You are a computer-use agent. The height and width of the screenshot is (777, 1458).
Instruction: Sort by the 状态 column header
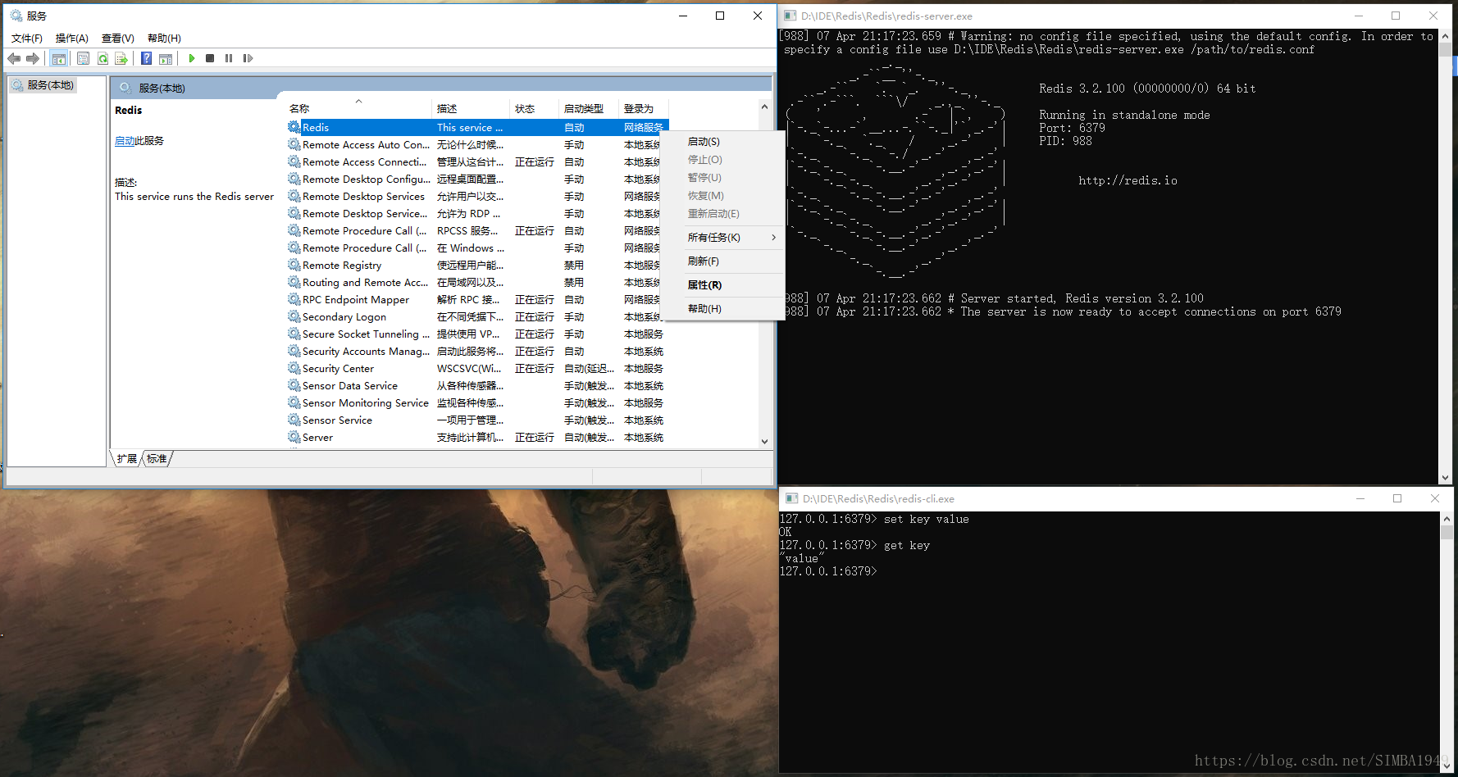click(534, 108)
